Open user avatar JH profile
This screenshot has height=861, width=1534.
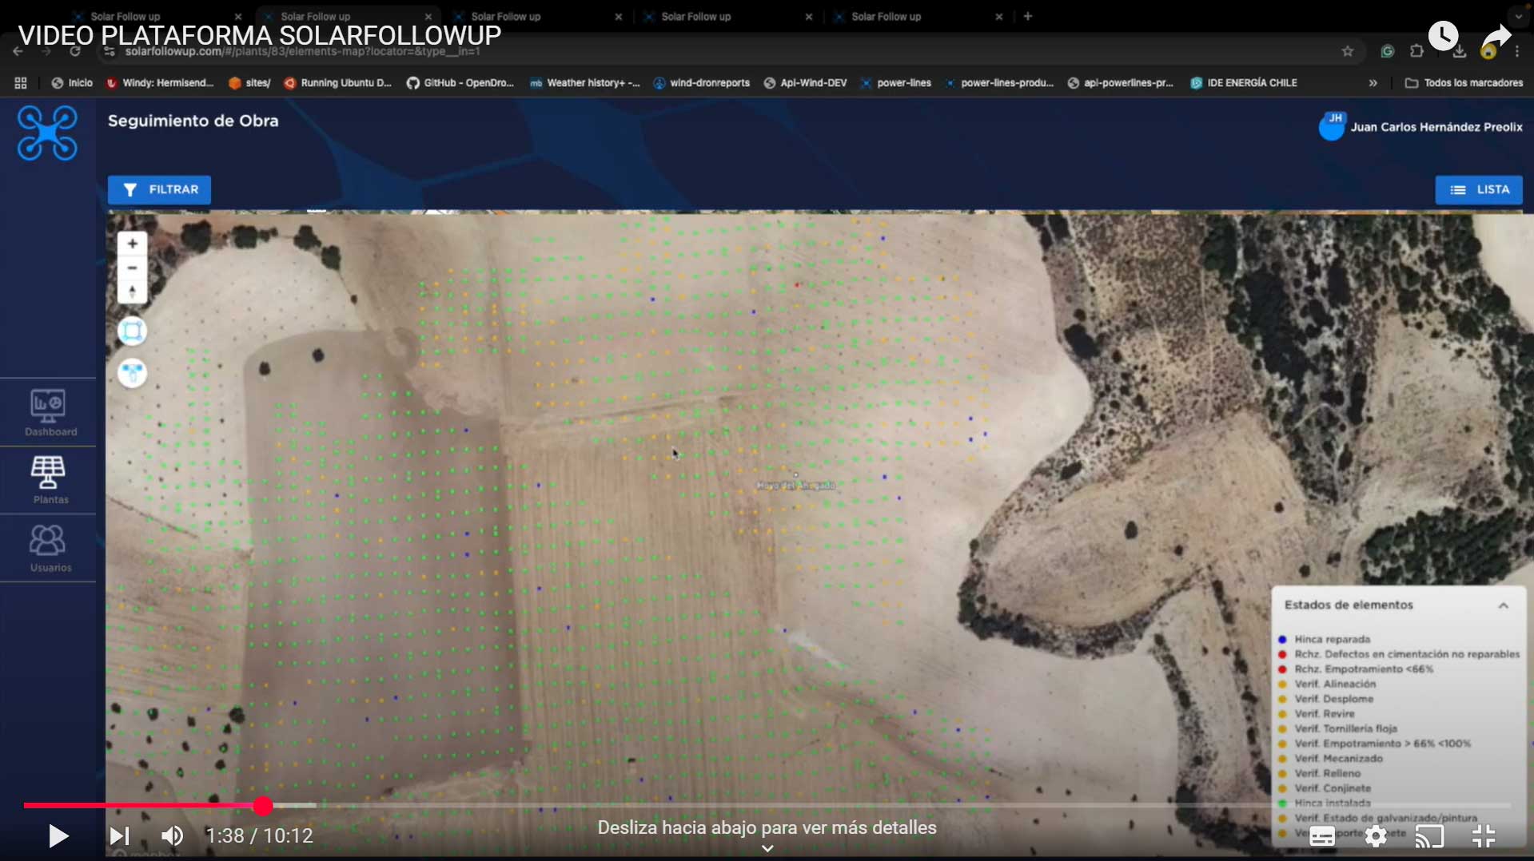1332,126
